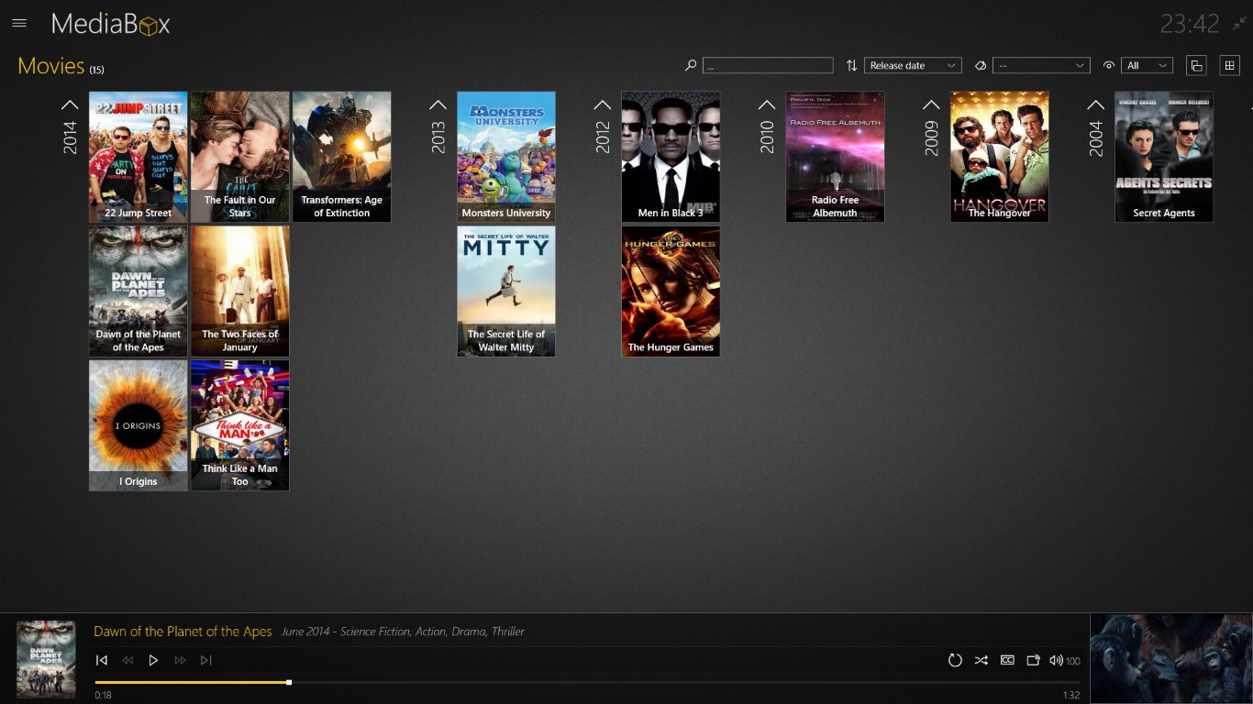This screenshot has height=704, width=1253.
Task: Click the Movies section heading
Action: tap(51, 66)
